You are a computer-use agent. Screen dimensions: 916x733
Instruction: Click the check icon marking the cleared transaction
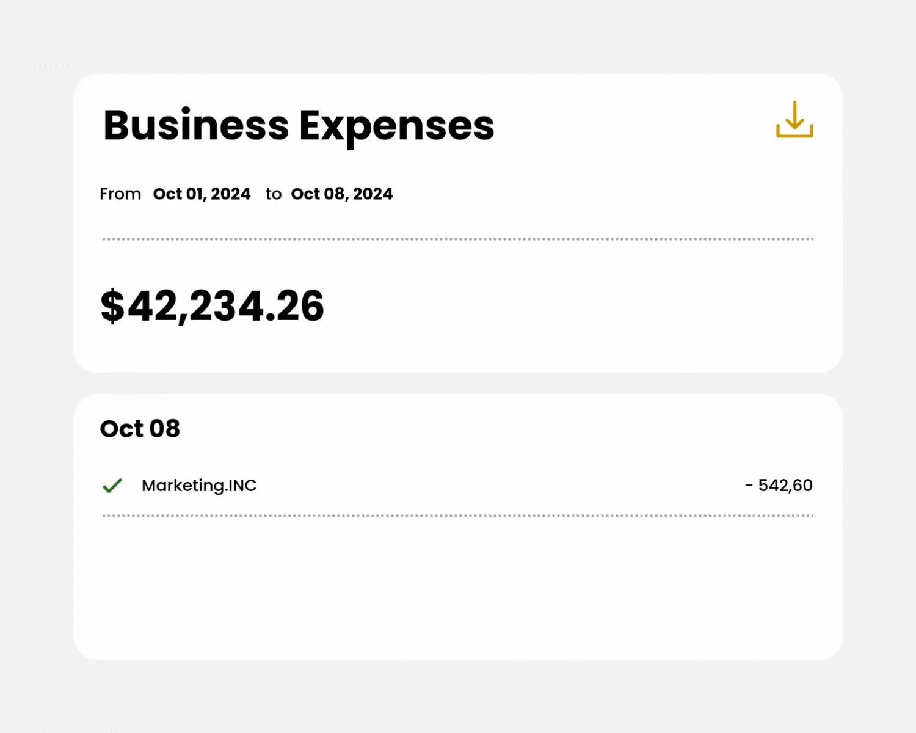pos(112,486)
